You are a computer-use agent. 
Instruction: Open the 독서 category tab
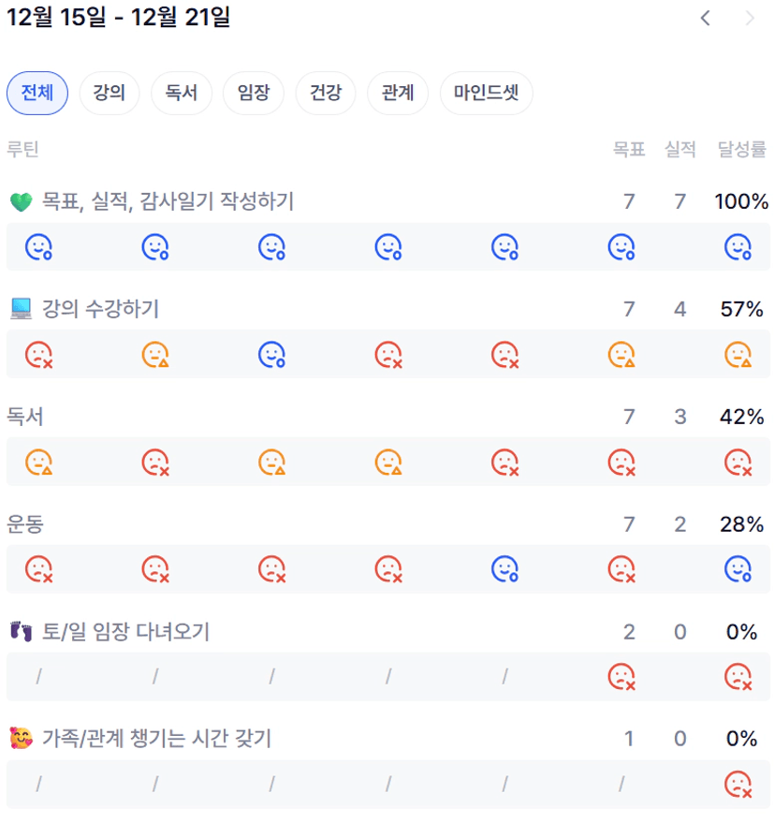pyautogui.click(x=182, y=93)
